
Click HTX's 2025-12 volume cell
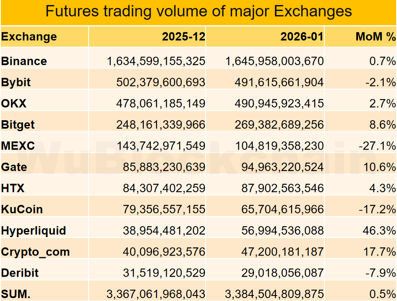(x=164, y=188)
